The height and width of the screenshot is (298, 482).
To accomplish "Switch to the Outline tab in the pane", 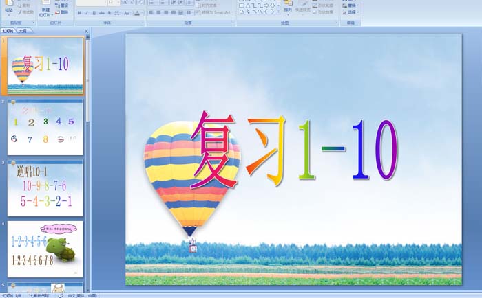I will coord(23,31).
